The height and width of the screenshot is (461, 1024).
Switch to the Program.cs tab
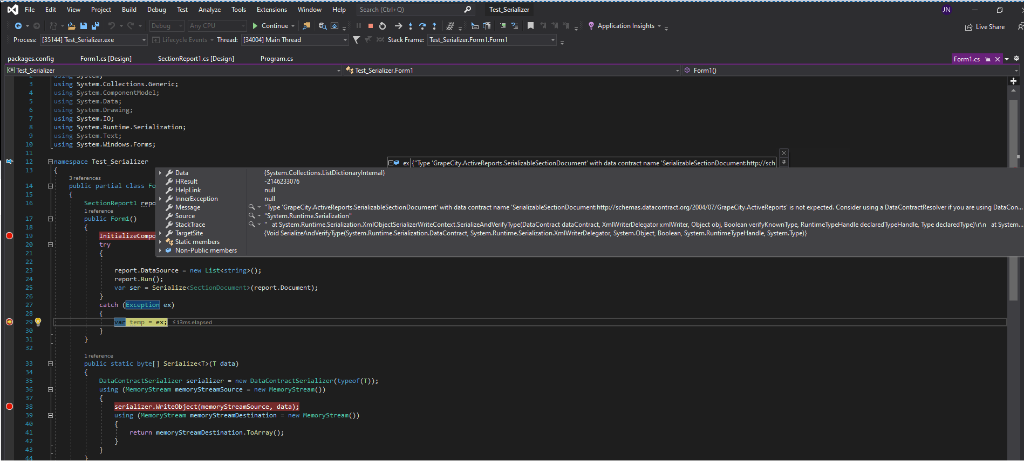(277, 59)
